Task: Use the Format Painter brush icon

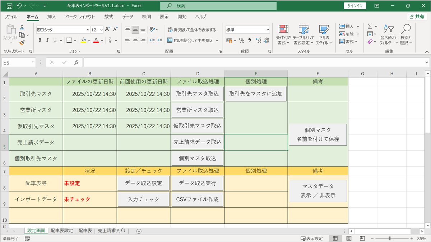Action: coord(21,43)
